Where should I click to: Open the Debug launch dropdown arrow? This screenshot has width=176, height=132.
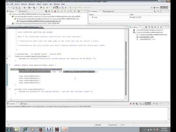(x=26, y=8)
